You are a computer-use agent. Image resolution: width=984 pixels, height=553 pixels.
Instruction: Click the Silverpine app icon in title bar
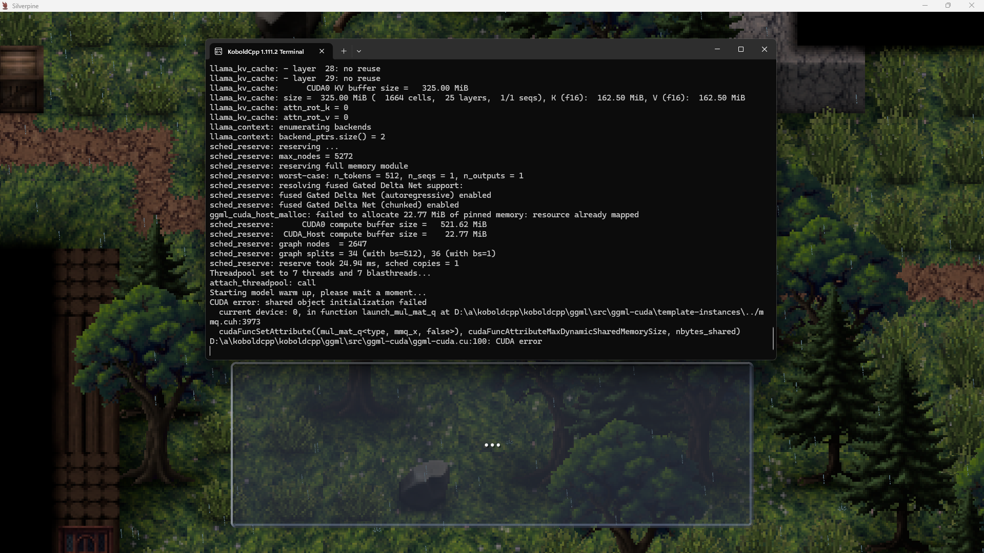(x=5, y=6)
